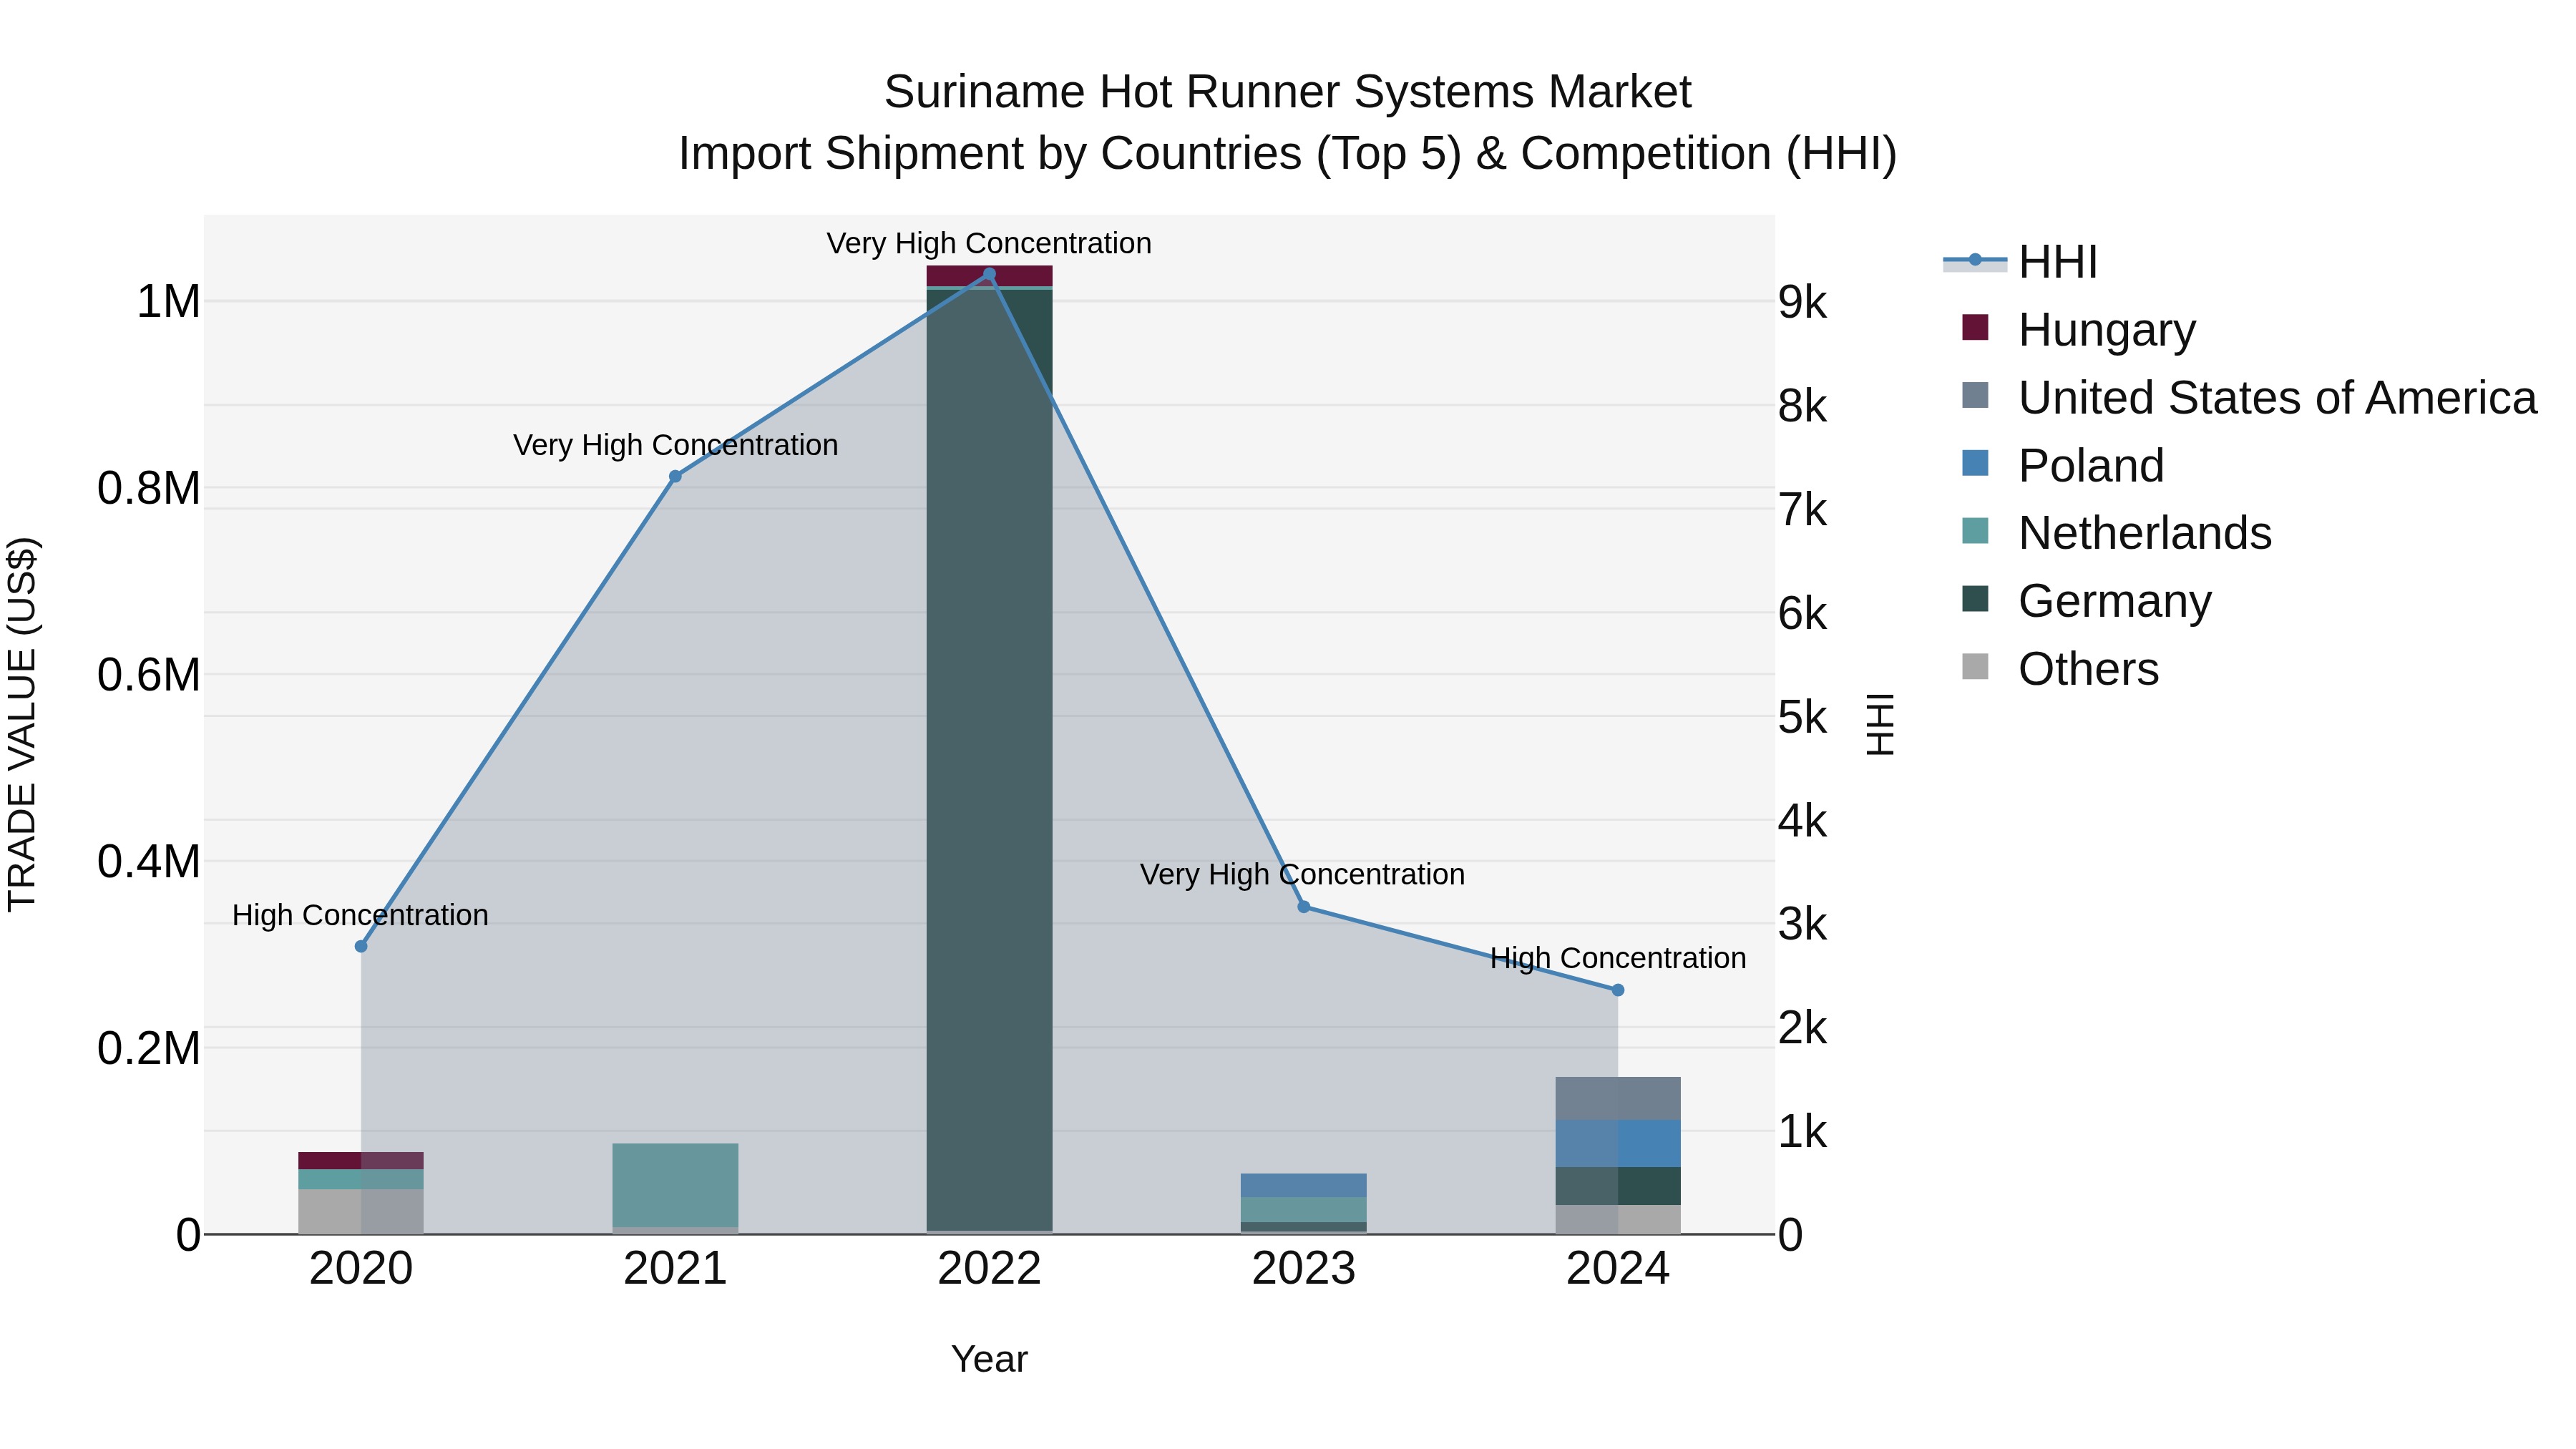This screenshot has width=2576, height=1449.
Task: Select the 2021 HHI data point
Action: click(675, 477)
